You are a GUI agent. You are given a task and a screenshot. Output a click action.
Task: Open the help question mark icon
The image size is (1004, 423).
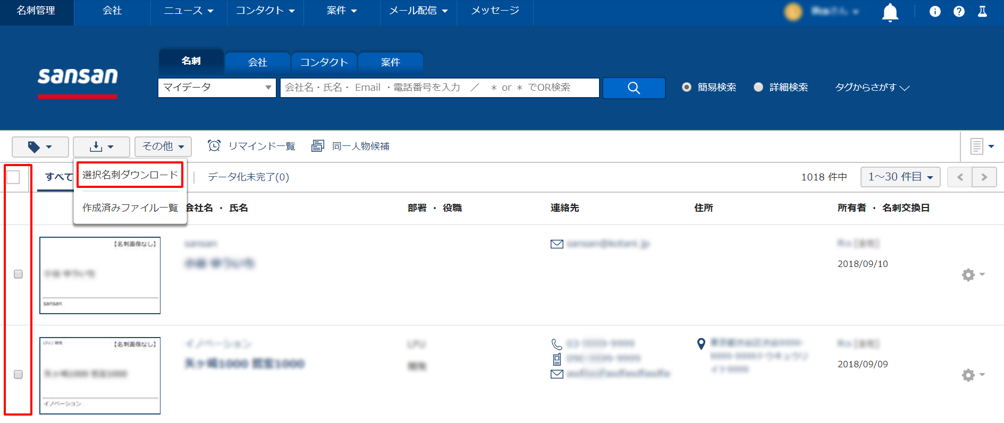pos(959,12)
